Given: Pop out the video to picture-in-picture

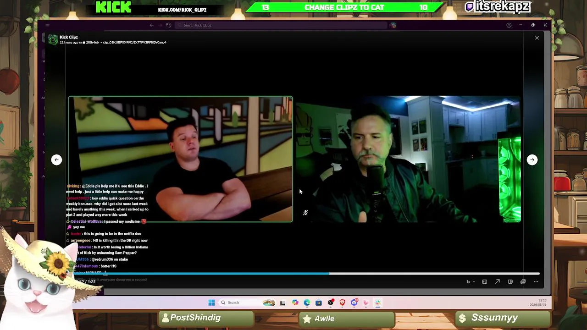Looking at the screenshot, I should click(523, 282).
